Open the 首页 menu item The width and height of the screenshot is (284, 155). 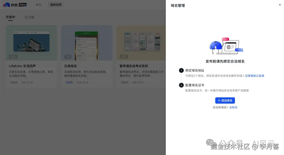(38, 4)
